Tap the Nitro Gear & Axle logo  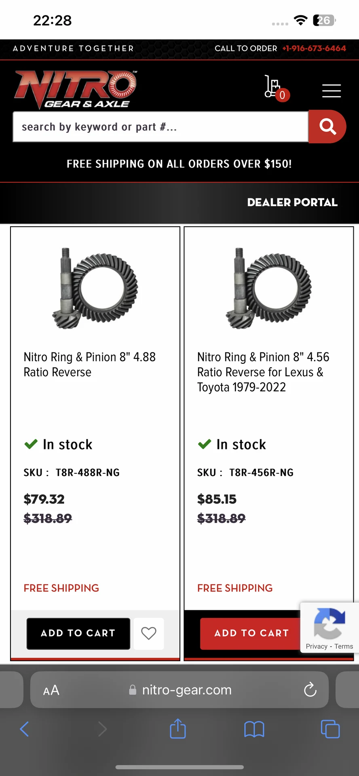(76, 90)
